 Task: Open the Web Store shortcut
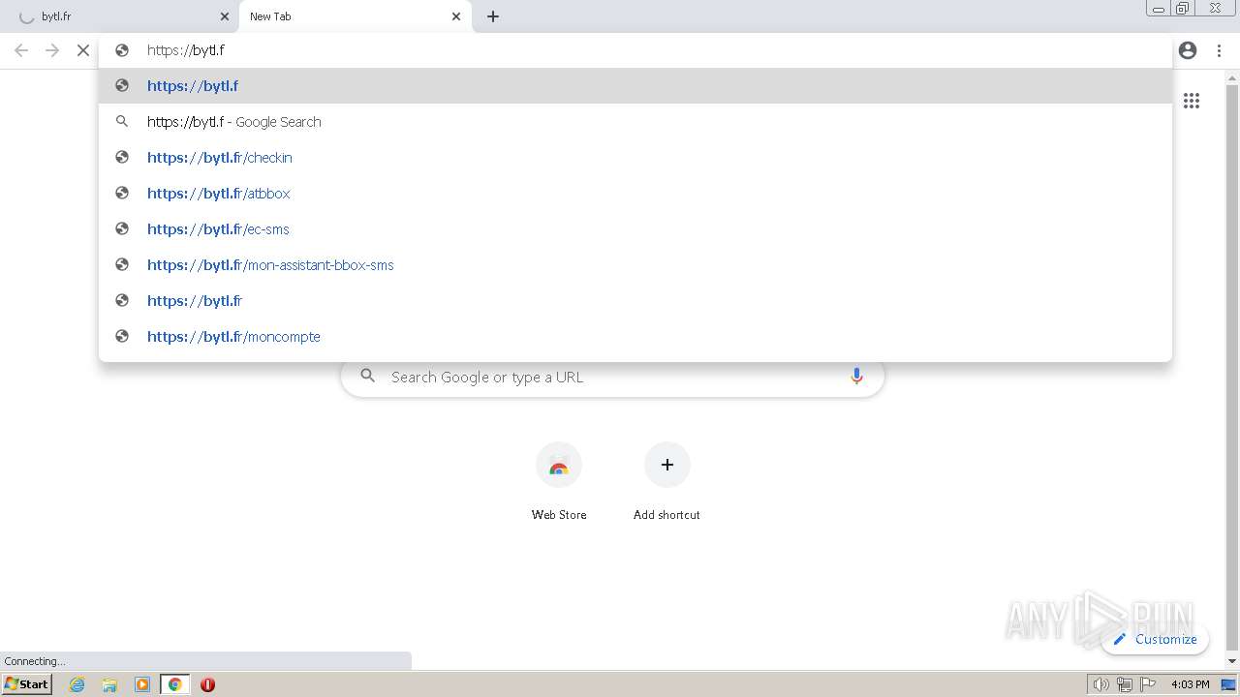559,482
